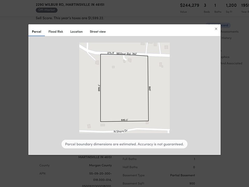Click the Morgan County value

pos(100,165)
